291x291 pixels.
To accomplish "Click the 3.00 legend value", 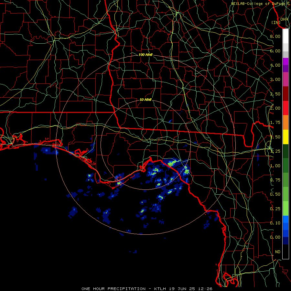I will click(x=275, y=80).
